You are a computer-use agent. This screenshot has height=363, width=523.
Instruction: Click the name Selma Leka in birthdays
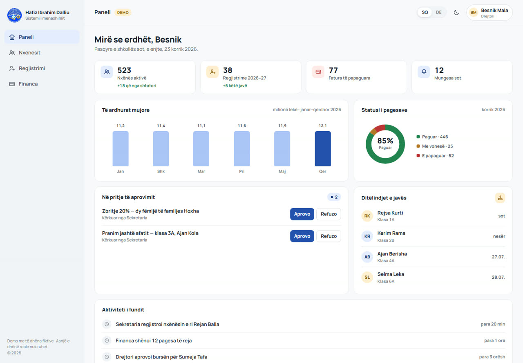(391, 274)
